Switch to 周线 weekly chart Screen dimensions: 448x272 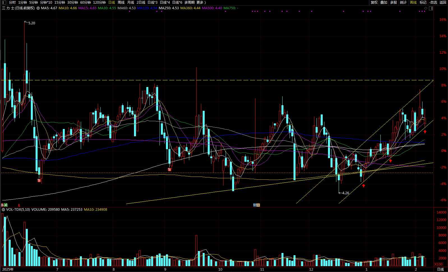coord(121,2)
